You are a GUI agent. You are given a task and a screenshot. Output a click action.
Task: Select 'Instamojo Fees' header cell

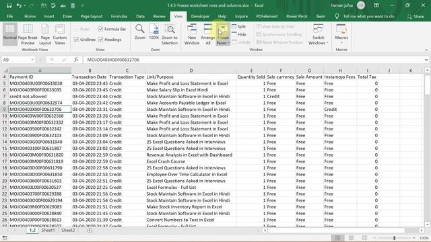(340, 77)
